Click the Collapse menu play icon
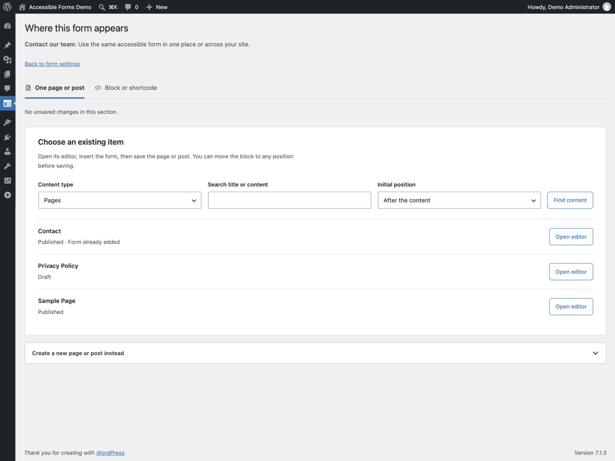This screenshot has height=461, width=615. [x=7, y=195]
